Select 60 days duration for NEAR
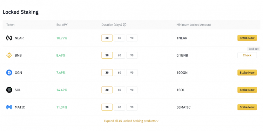 point(120,38)
